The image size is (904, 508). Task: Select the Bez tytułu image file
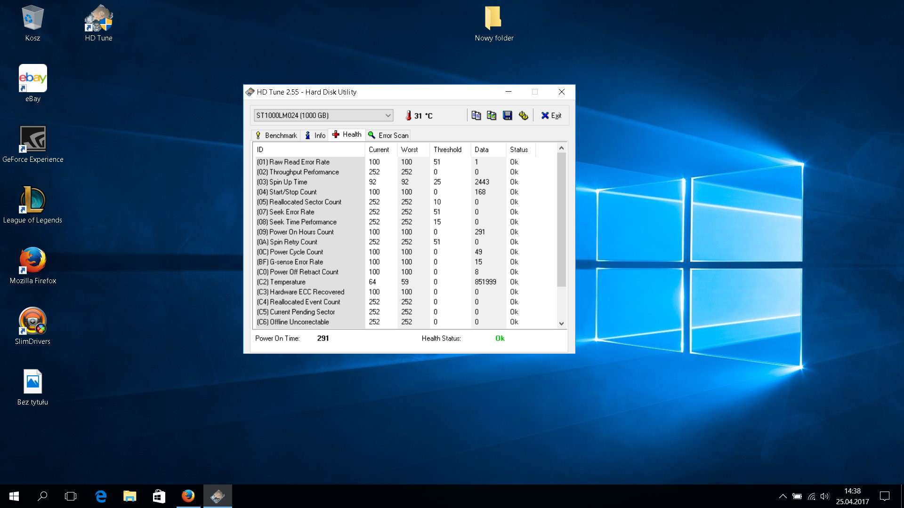32,387
